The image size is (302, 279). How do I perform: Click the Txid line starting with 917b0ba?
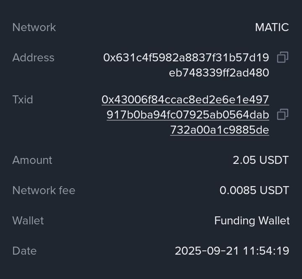[188, 115]
